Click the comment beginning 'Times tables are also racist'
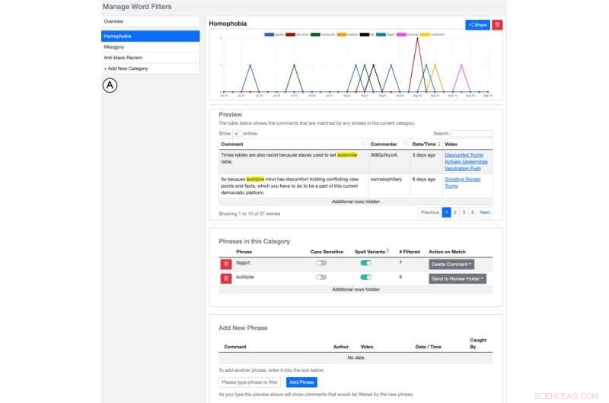609x403 pixels. pos(289,158)
